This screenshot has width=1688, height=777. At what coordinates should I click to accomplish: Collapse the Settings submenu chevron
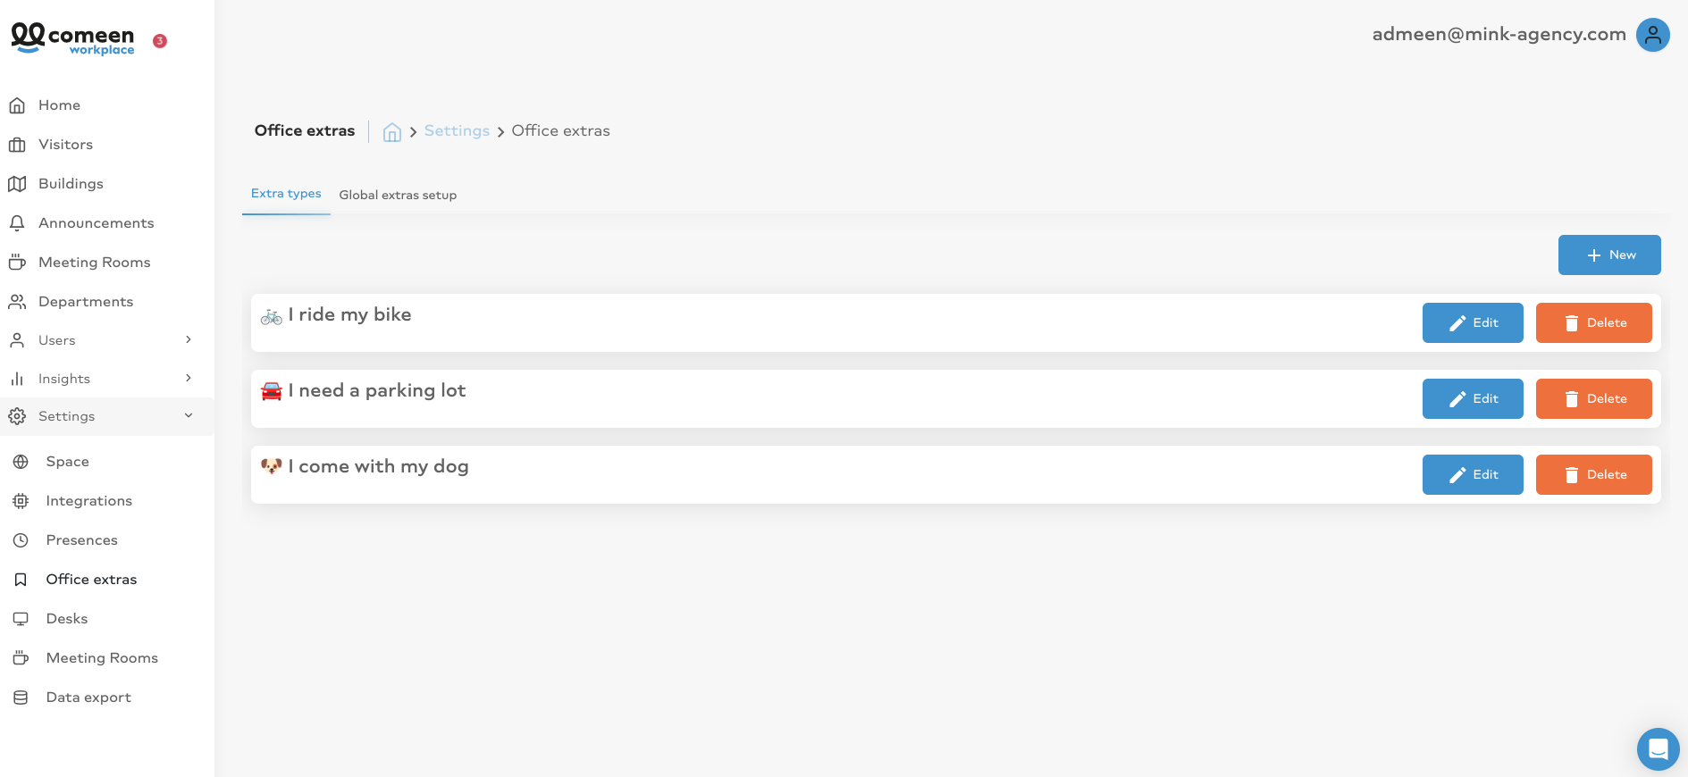click(189, 415)
